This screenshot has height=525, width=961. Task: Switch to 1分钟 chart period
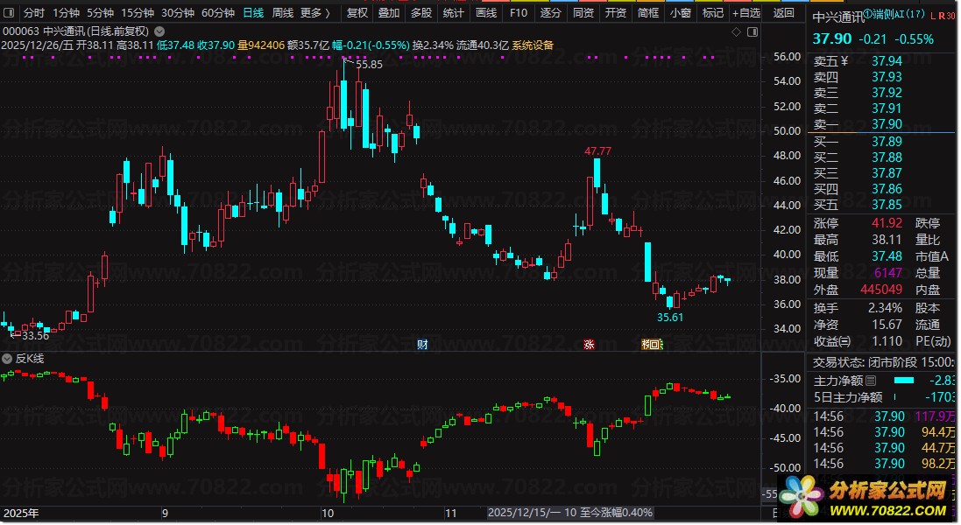67,13
